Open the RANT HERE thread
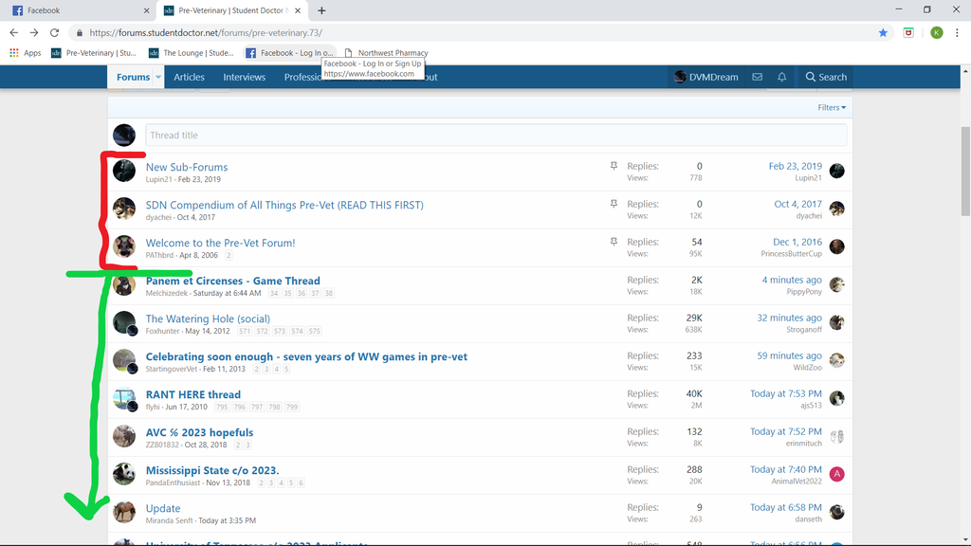 [192, 394]
